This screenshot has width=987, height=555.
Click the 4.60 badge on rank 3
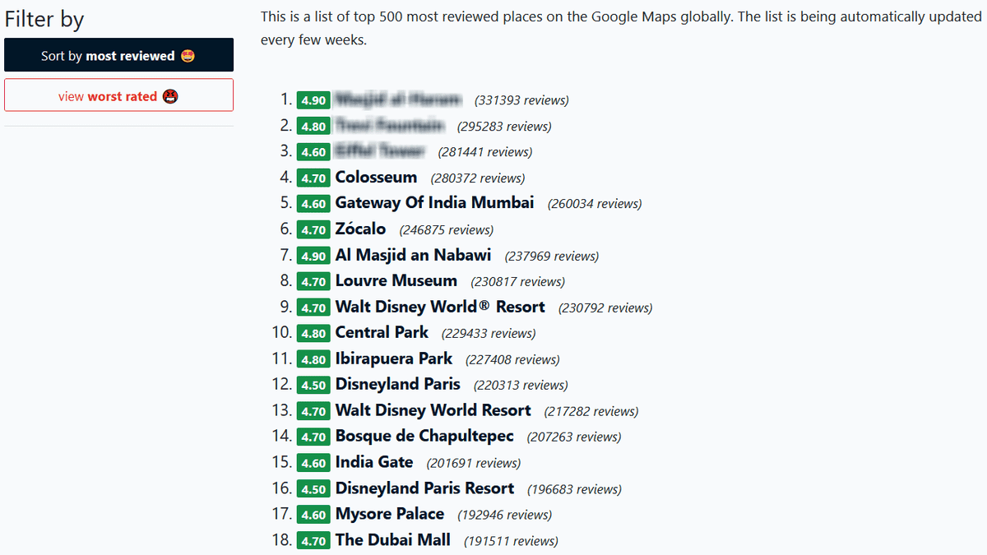point(313,152)
